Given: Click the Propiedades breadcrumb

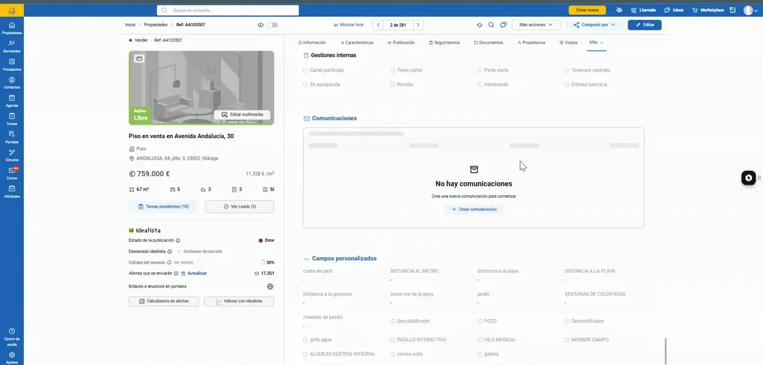Looking at the screenshot, I should coord(156,25).
